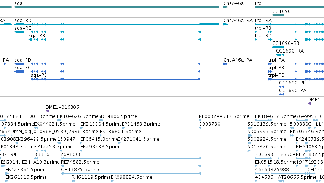Select the trpl-PD protein label
The image size is (324, 183).
click(x=276, y=75)
